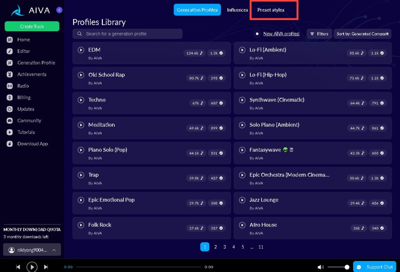
Task: Play the Folk Rock preview
Action: (81, 225)
